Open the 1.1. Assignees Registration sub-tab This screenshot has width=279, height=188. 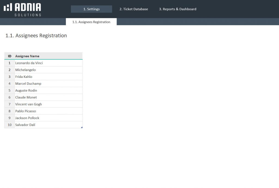tap(91, 22)
